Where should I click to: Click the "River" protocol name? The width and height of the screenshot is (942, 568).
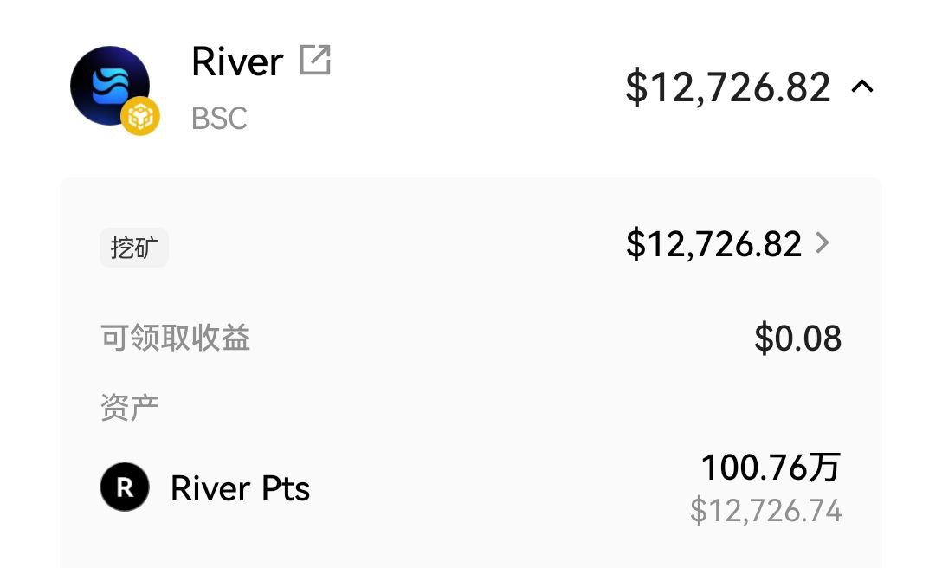click(237, 61)
